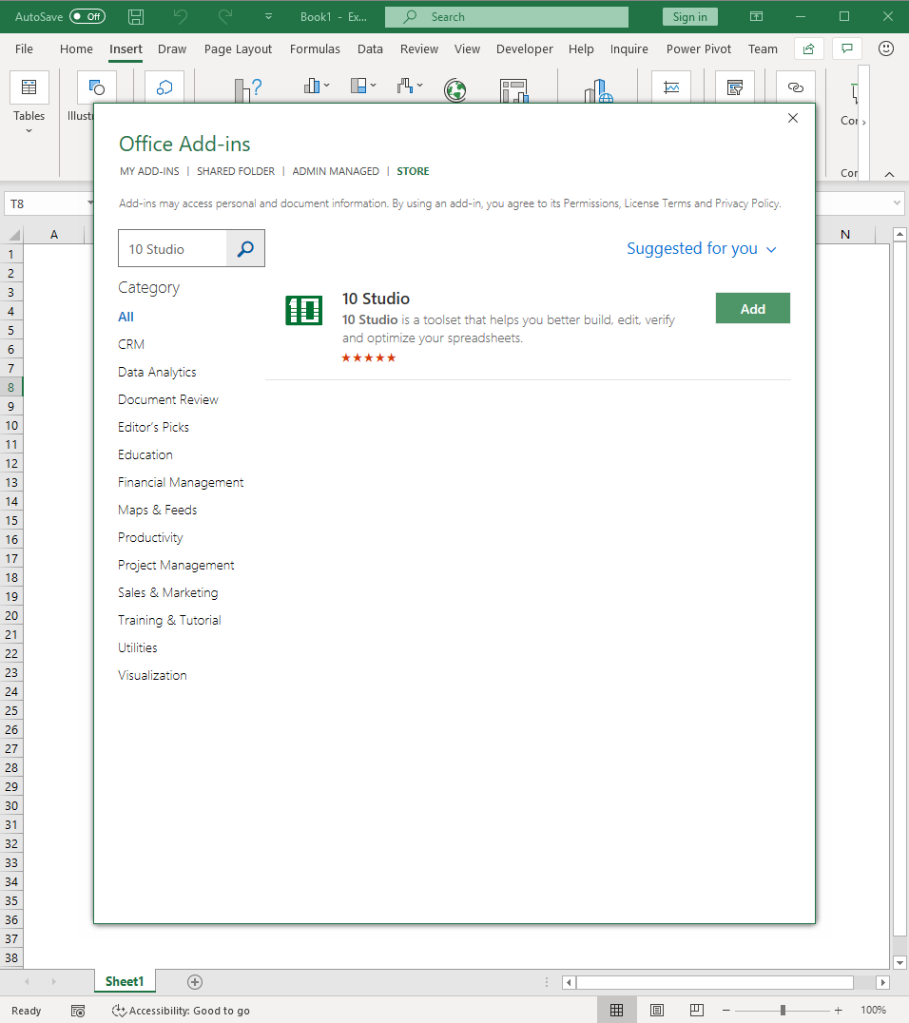Open the hierarchy chart dropdown arrow
The height and width of the screenshot is (1023, 909).
374,86
